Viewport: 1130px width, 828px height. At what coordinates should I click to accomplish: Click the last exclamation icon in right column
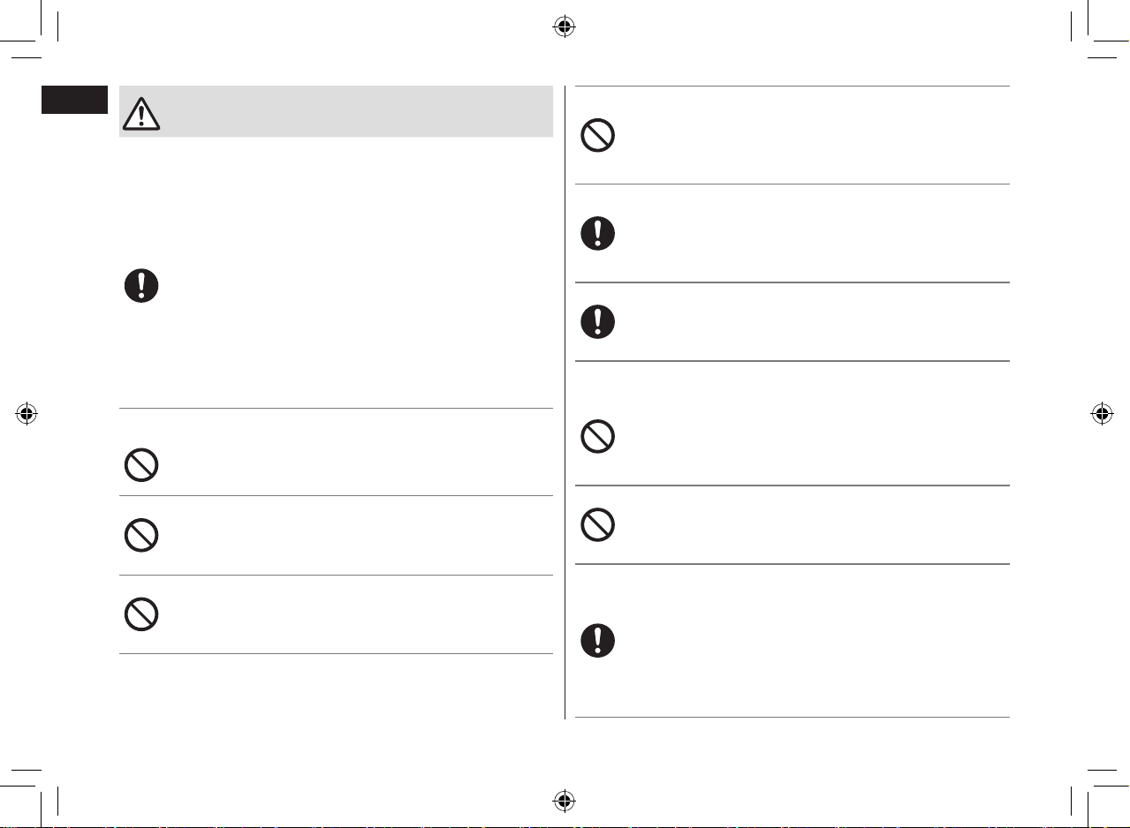598,641
